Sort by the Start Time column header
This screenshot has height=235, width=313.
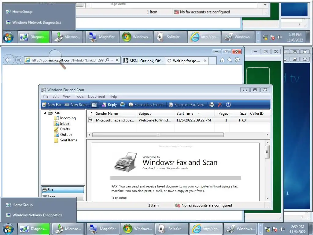click(194, 114)
